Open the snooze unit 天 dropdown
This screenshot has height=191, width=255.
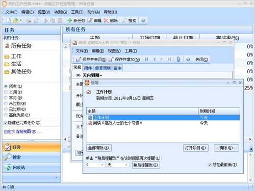(126, 165)
